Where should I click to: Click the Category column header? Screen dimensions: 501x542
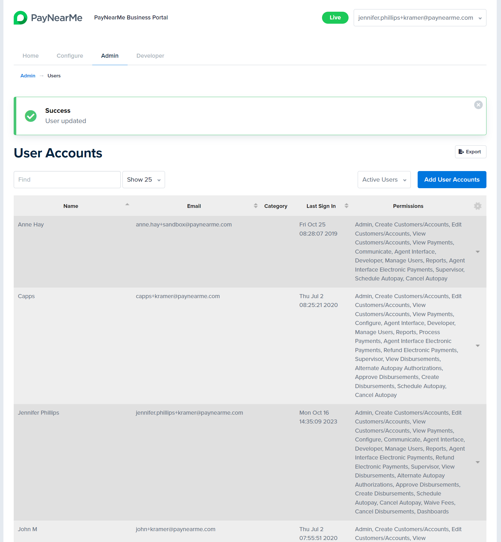[x=276, y=206]
